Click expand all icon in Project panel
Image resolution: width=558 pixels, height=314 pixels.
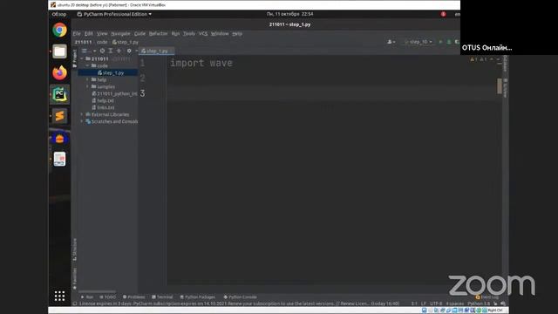pyautogui.click(x=111, y=51)
